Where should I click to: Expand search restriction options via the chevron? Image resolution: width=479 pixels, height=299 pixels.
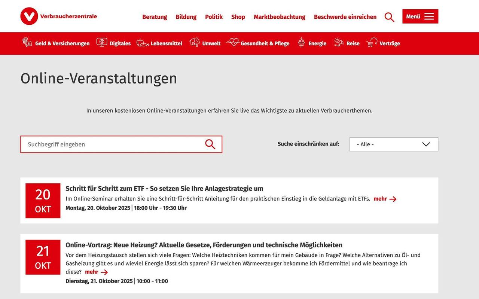[x=425, y=144]
